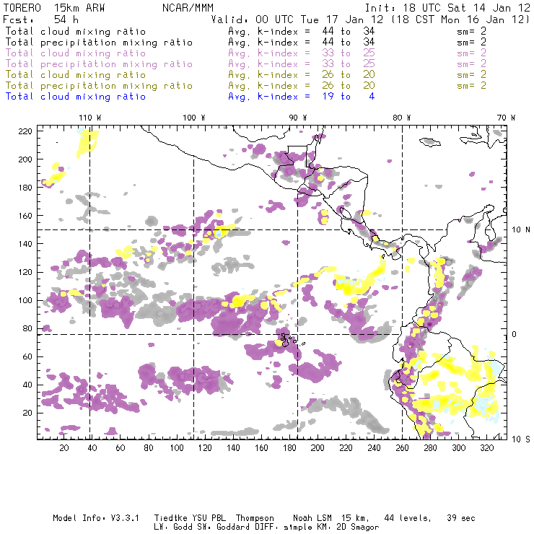
Task: Click the "Init: 18 UTC Sat 14 Jan 12" text
Action: coord(447,8)
